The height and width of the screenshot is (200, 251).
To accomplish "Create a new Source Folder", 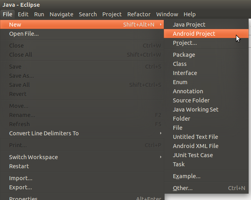I will coord(206,100).
